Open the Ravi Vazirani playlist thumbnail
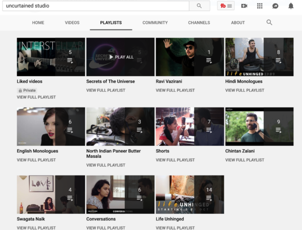The image size is (302, 230). click(x=190, y=57)
